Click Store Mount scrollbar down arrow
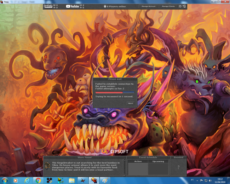This screenshot has height=184, width=230. tap(125, 175)
